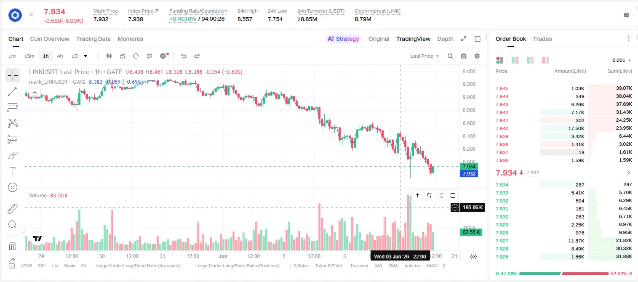Expand chart to fullscreen arrows icon
The image size is (638, 282).
point(464,39)
